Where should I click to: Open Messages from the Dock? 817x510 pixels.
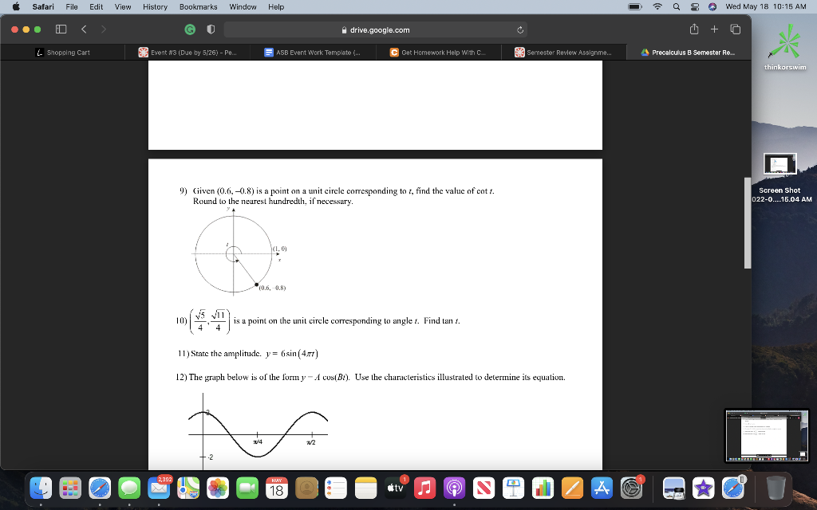(x=129, y=488)
